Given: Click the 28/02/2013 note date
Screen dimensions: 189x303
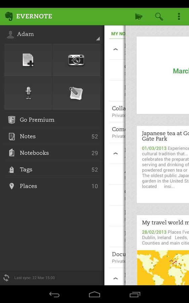Looking at the screenshot, I should point(154,232).
